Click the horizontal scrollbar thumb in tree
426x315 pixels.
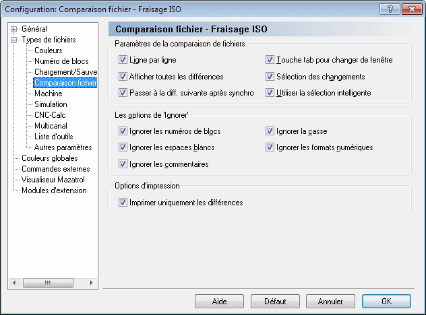click(x=48, y=283)
